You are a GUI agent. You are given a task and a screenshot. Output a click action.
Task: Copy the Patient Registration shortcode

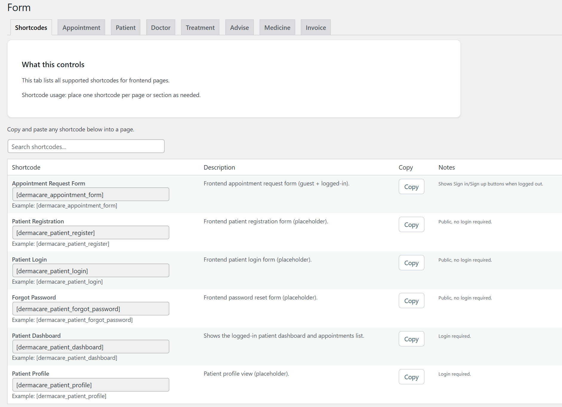411,225
